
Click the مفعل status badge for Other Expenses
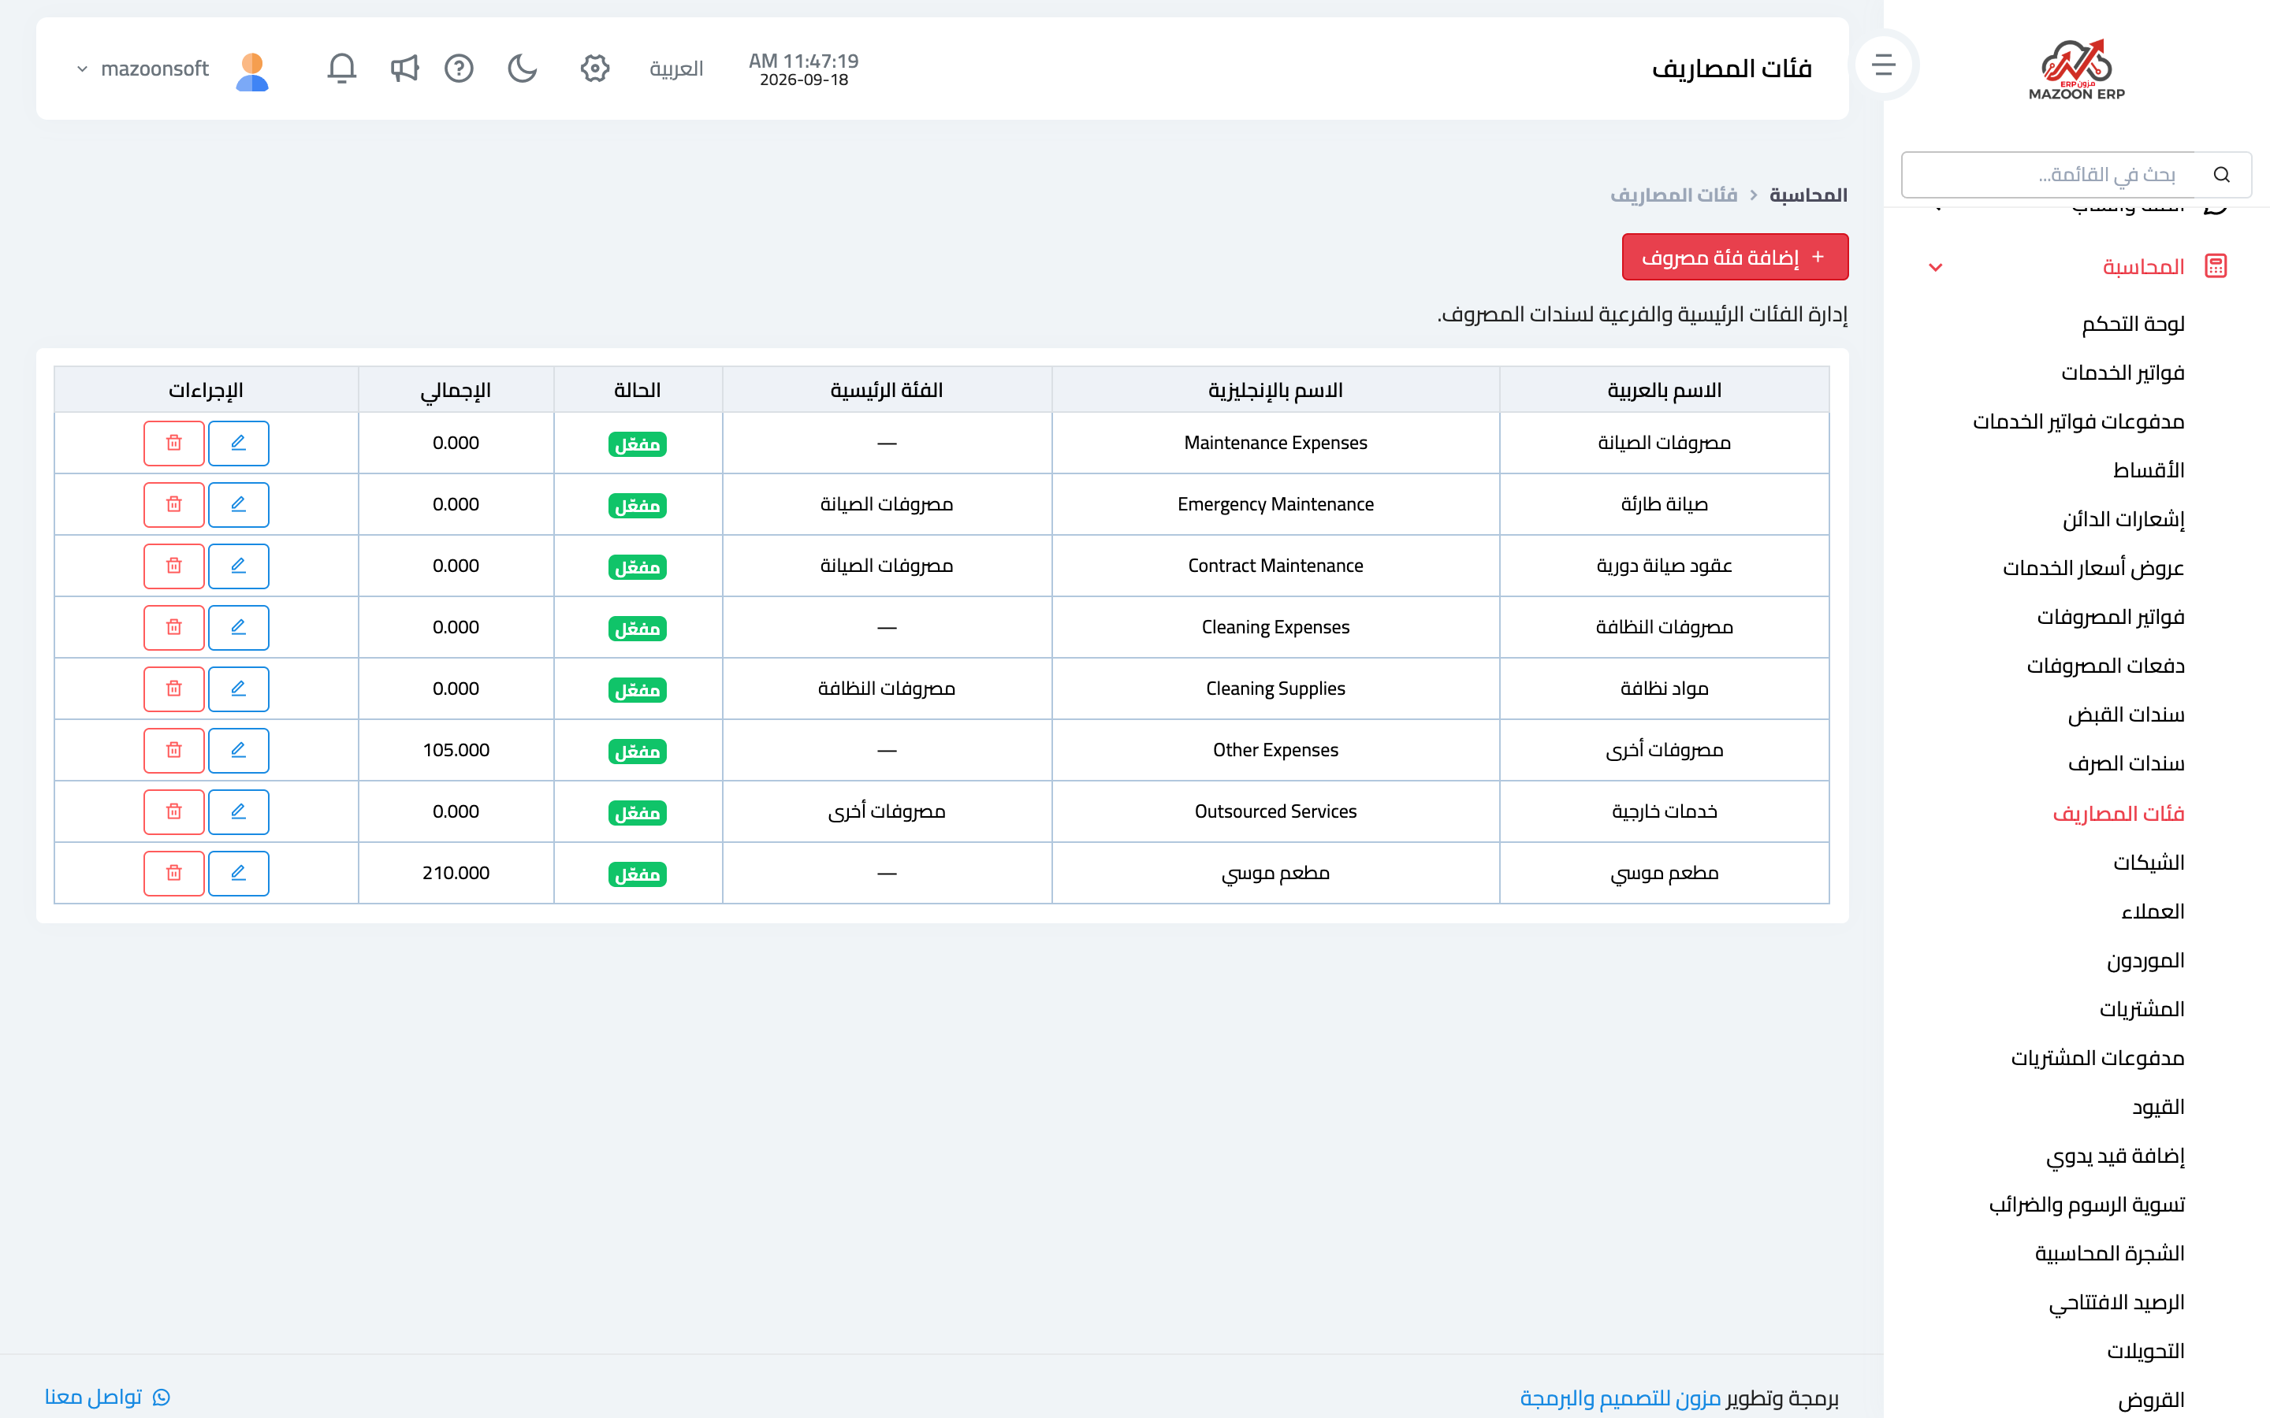point(637,752)
